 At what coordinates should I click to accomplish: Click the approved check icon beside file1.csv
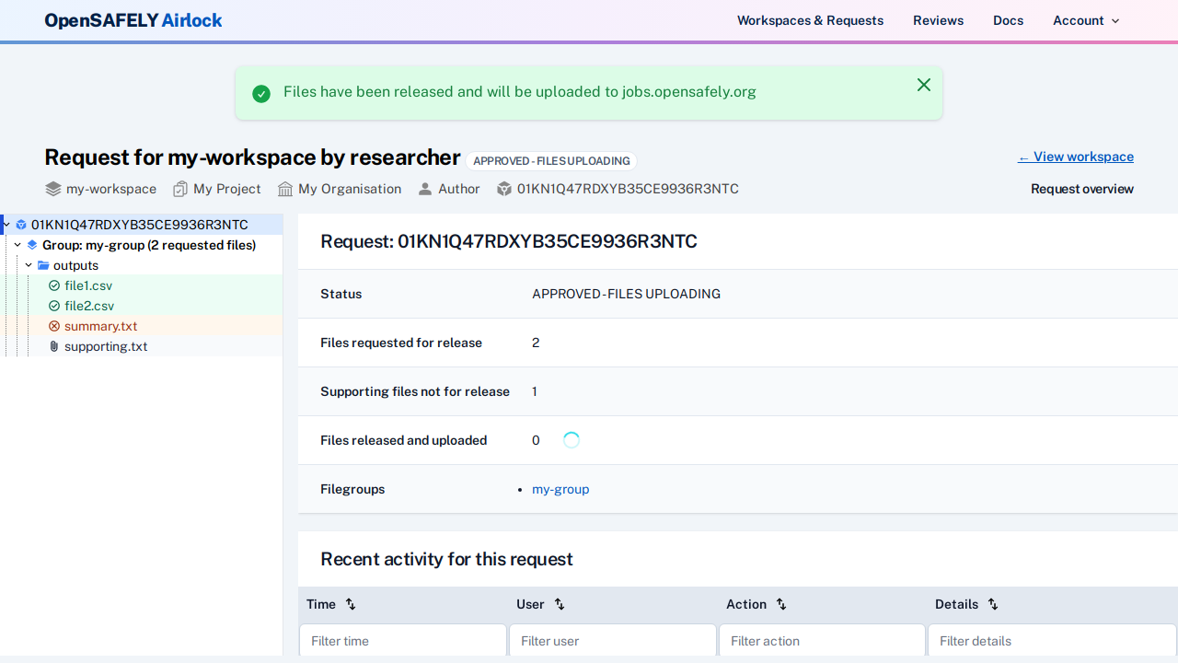pyautogui.click(x=53, y=285)
